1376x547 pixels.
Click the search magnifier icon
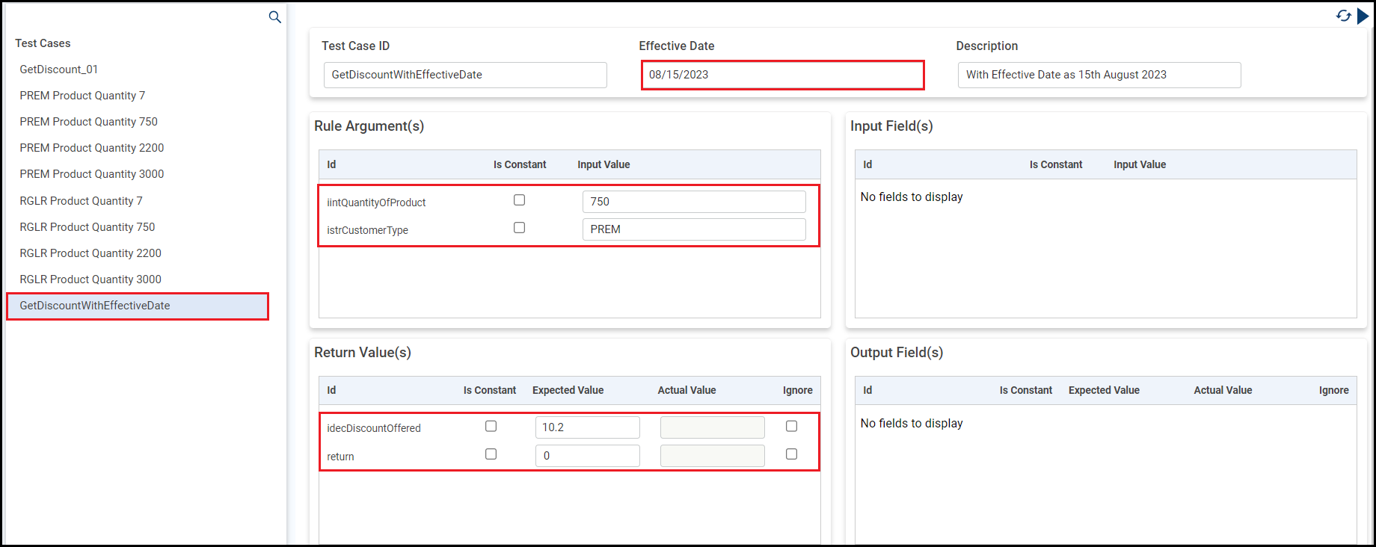(274, 17)
